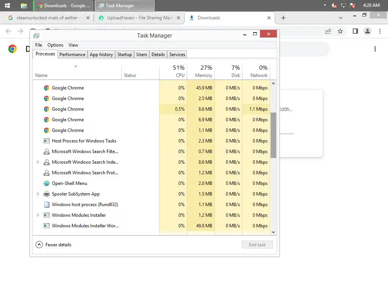Click the Action Center flag tray icon
Image resolution: width=388 pixels, height=291 pixels.
pyautogui.click(x=353, y=5)
